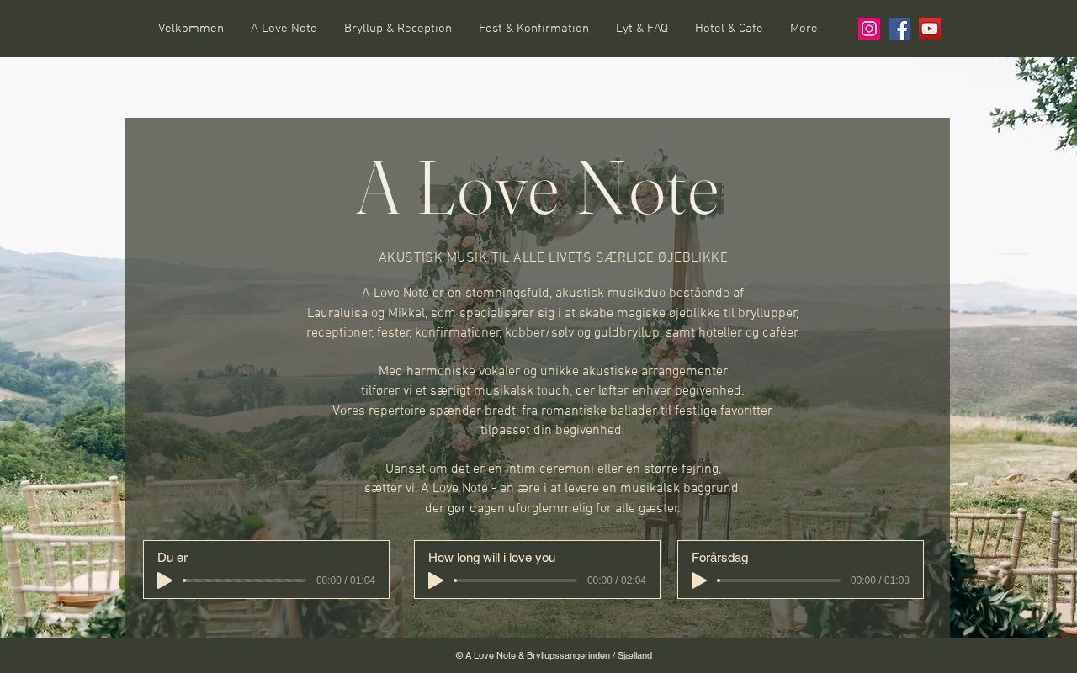This screenshot has height=673, width=1077.
Task: Click the "A Love Note" large heading
Action: point(538,188)
